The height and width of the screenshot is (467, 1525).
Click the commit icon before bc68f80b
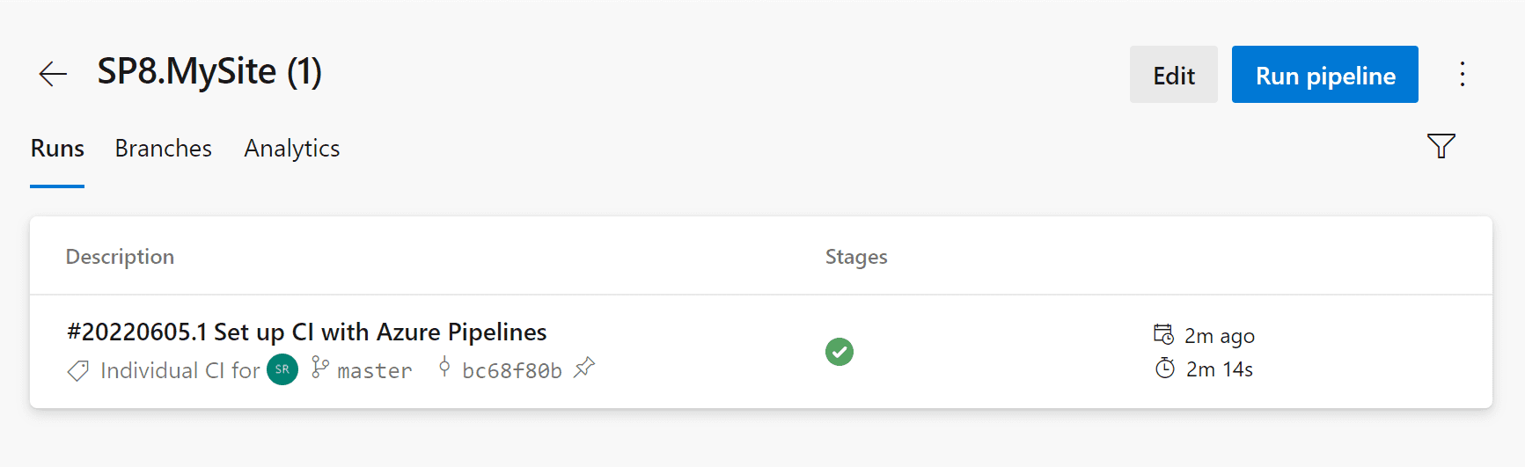(x=444, y=367)
